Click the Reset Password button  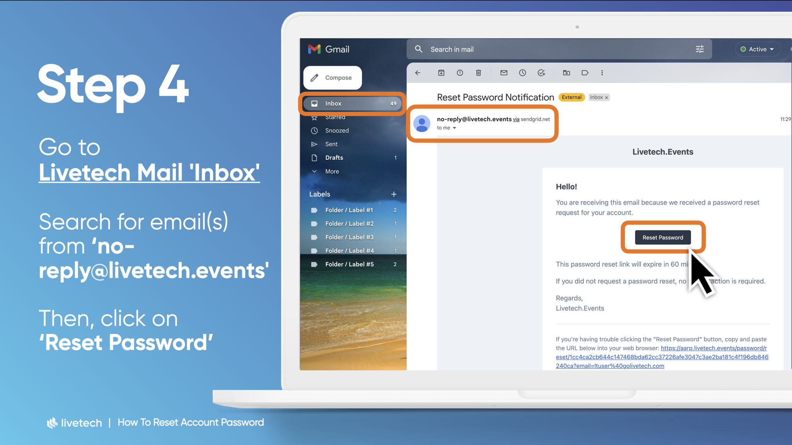click(x=663, y=237)
